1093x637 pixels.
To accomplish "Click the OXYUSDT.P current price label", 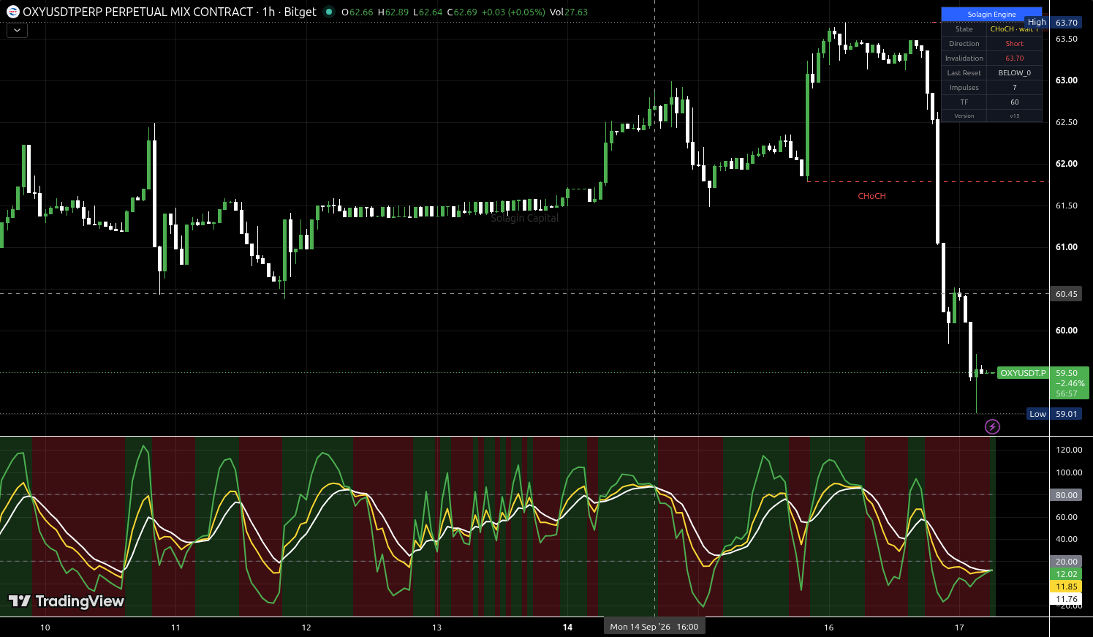I will pos(1023,373).
